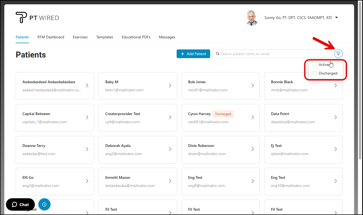Click the blue clock icon beside Chat

44,204
